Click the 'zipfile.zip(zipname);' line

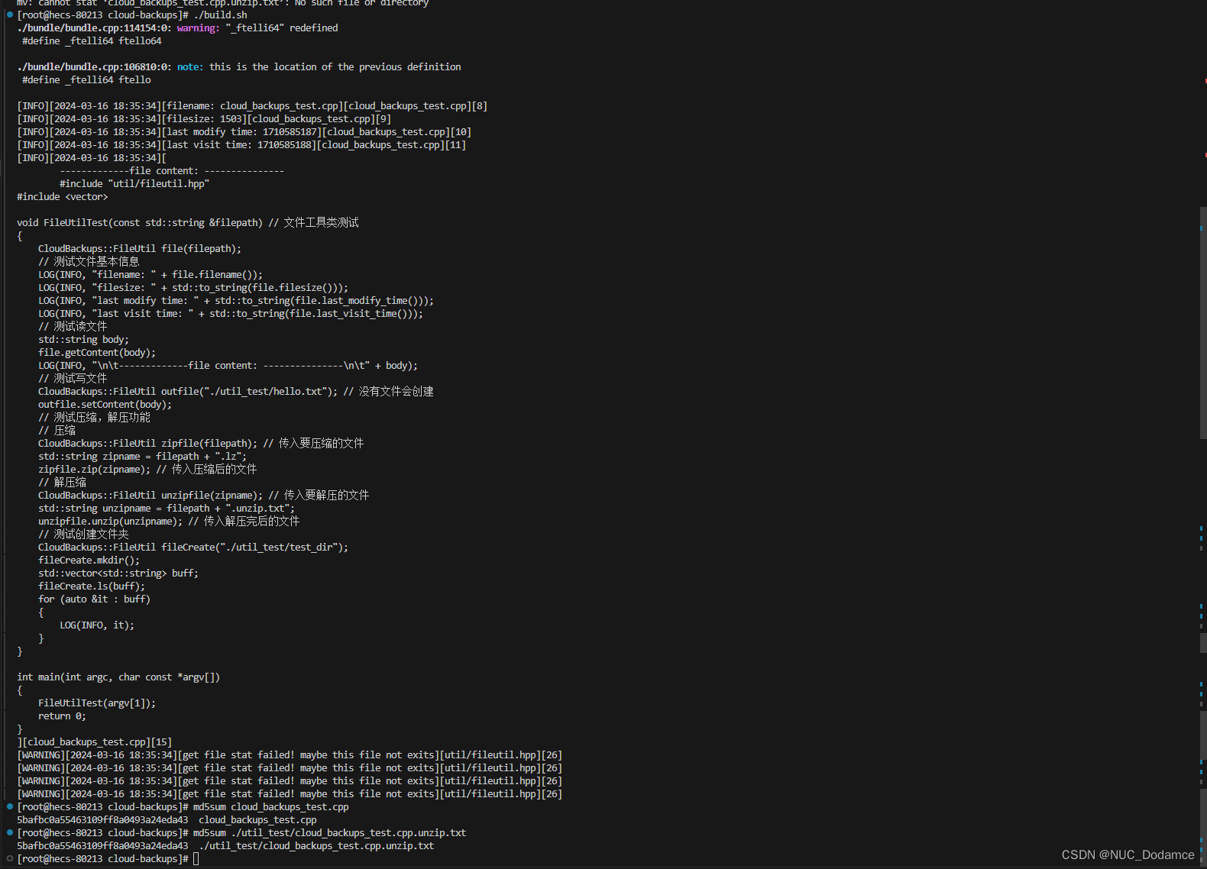click(x=147, y=469)
